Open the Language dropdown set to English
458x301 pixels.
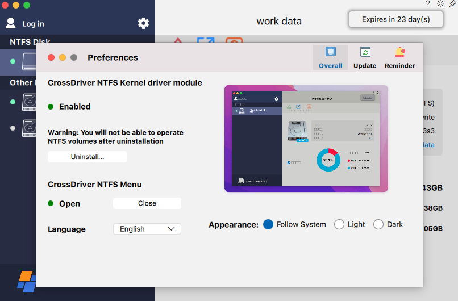tap(147, 229)
